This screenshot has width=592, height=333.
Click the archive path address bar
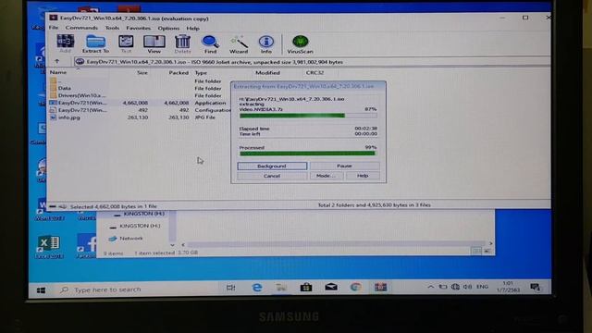pyautogui.click(x=312, y=62)
